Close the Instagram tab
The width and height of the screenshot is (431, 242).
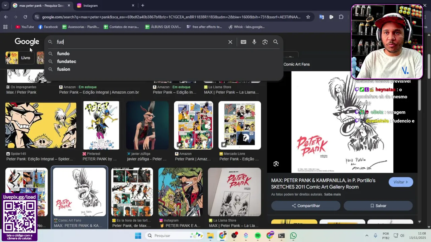coord(133,5)
